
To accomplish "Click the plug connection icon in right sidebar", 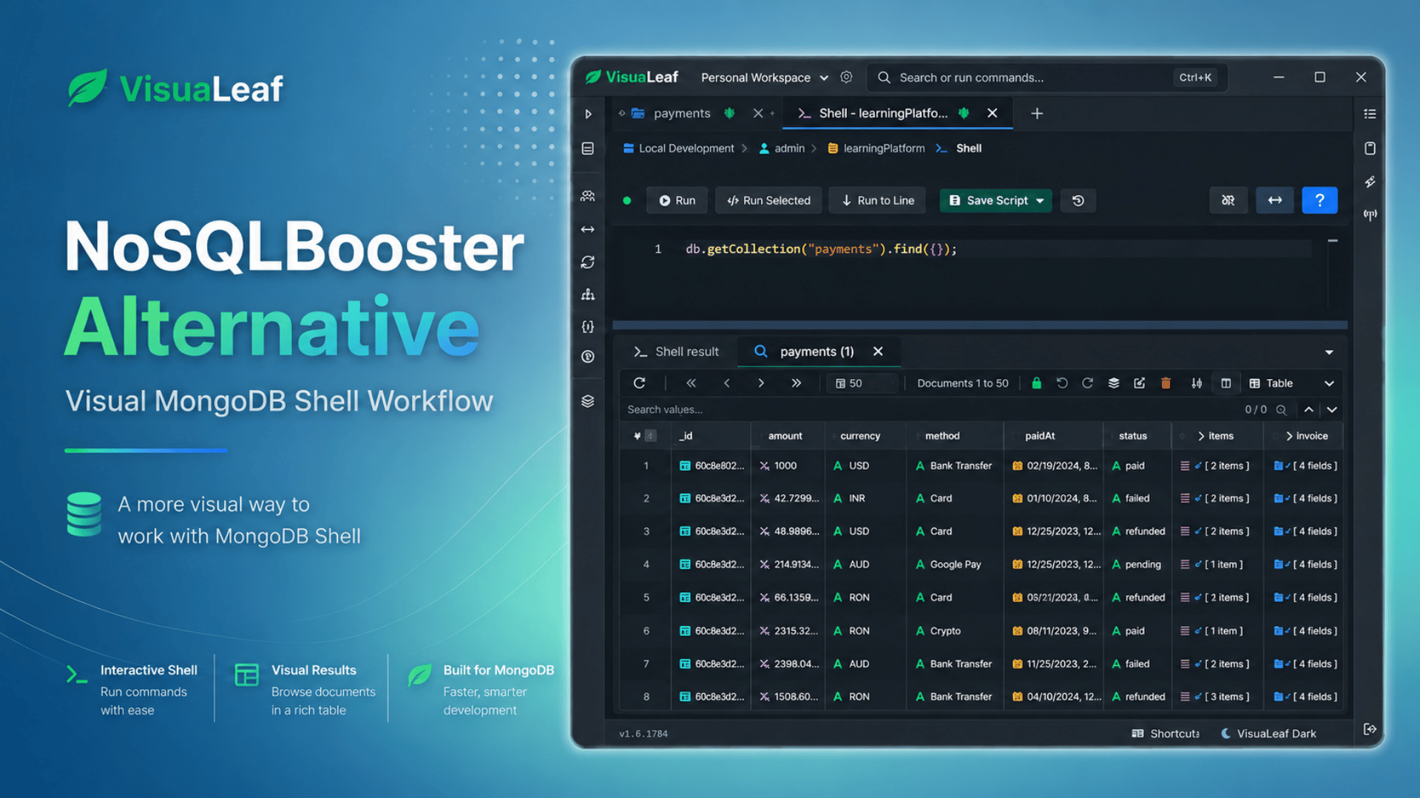I will coord(1370,182).
